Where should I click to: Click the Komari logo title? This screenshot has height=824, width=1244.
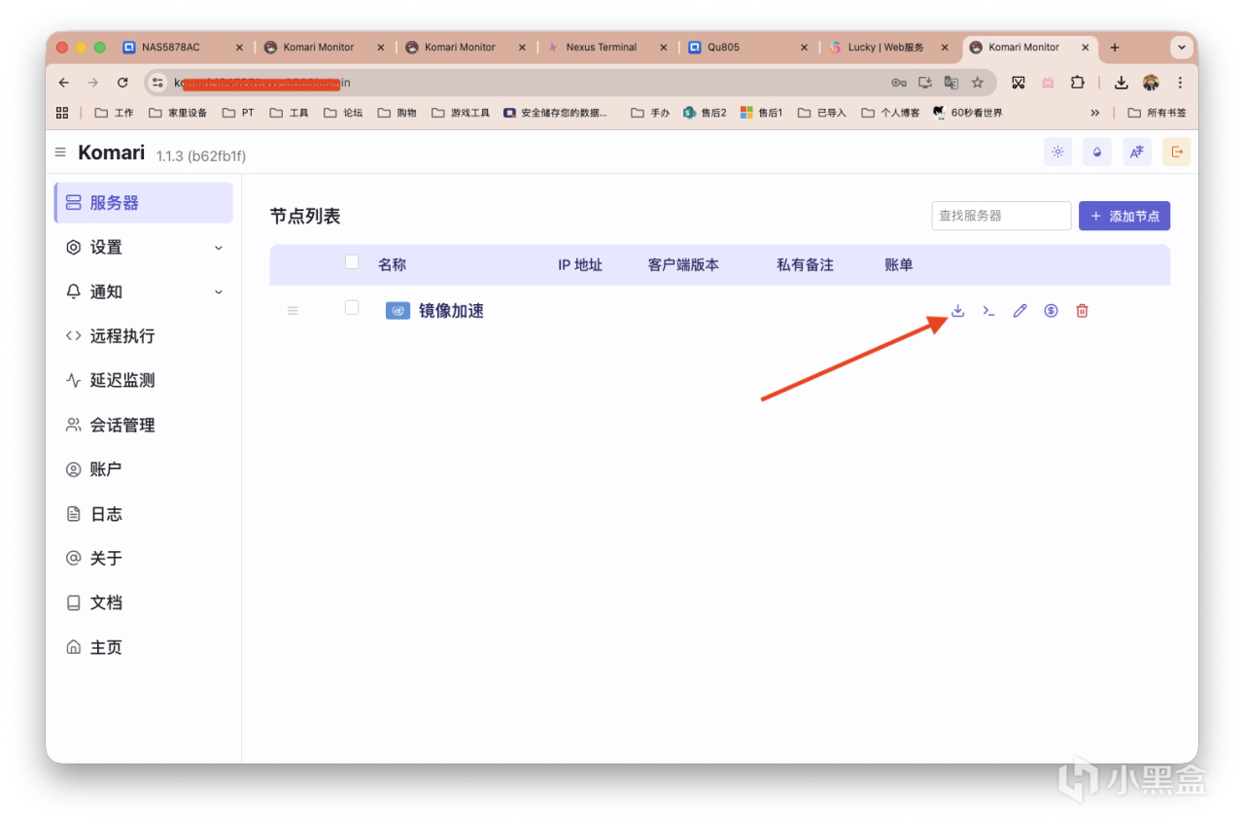111,153
